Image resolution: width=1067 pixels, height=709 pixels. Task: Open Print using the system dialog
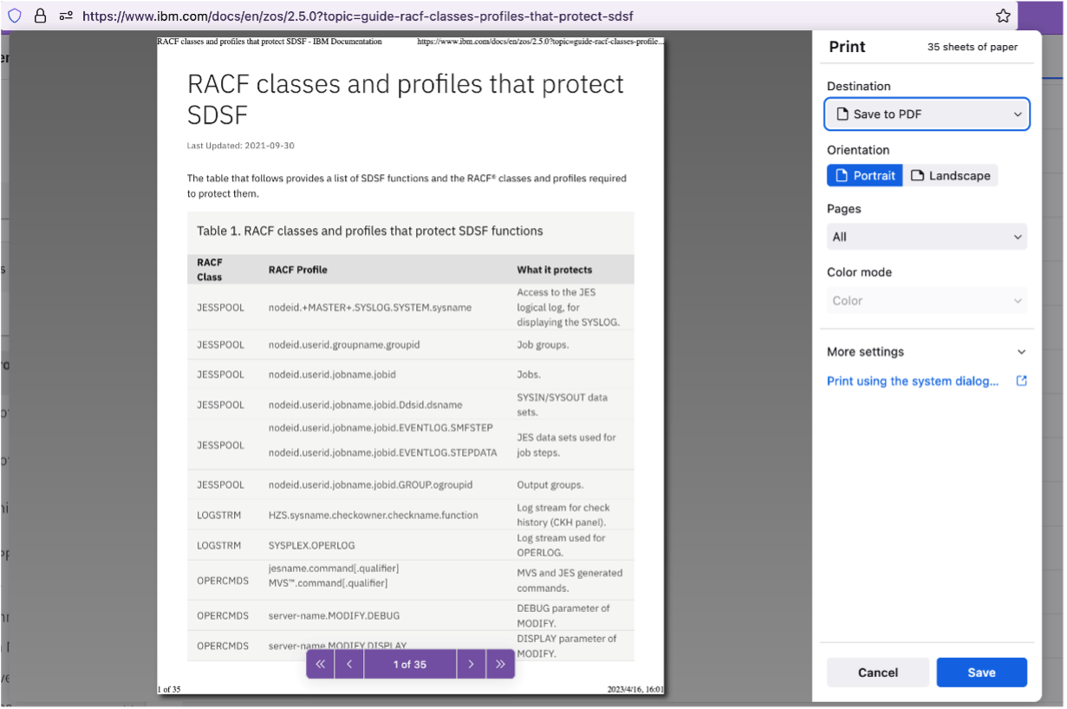(913, 381)
